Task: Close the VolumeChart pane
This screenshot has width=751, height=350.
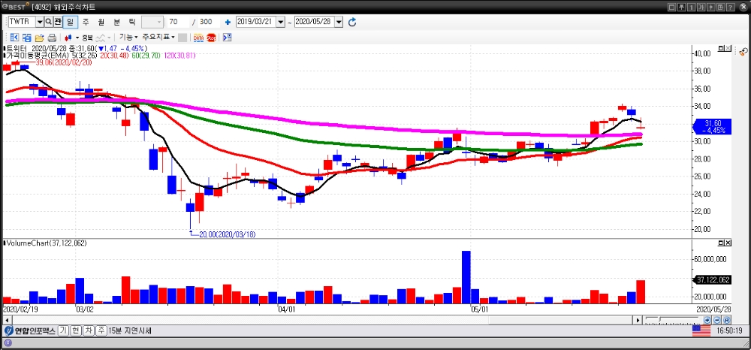Action: (727, 243)
